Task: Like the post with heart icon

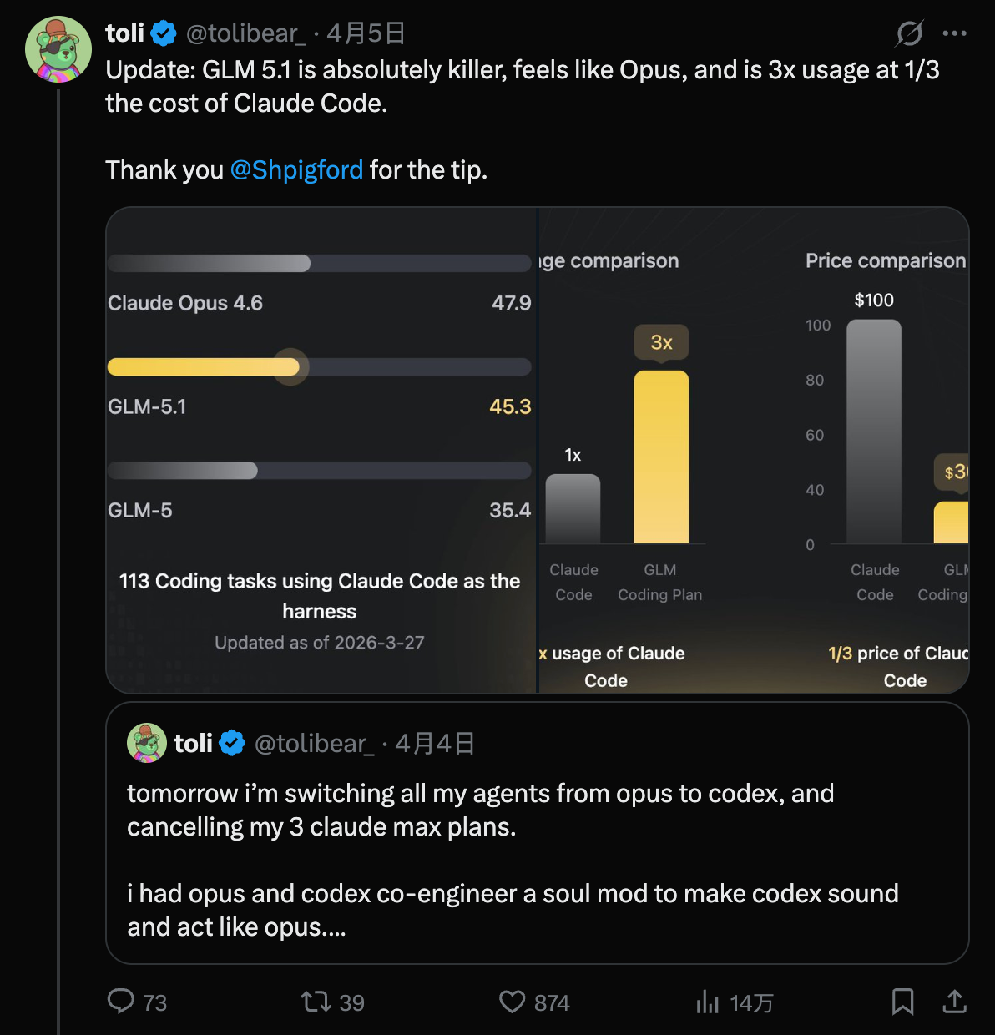Action: [x=512, y=1001]
